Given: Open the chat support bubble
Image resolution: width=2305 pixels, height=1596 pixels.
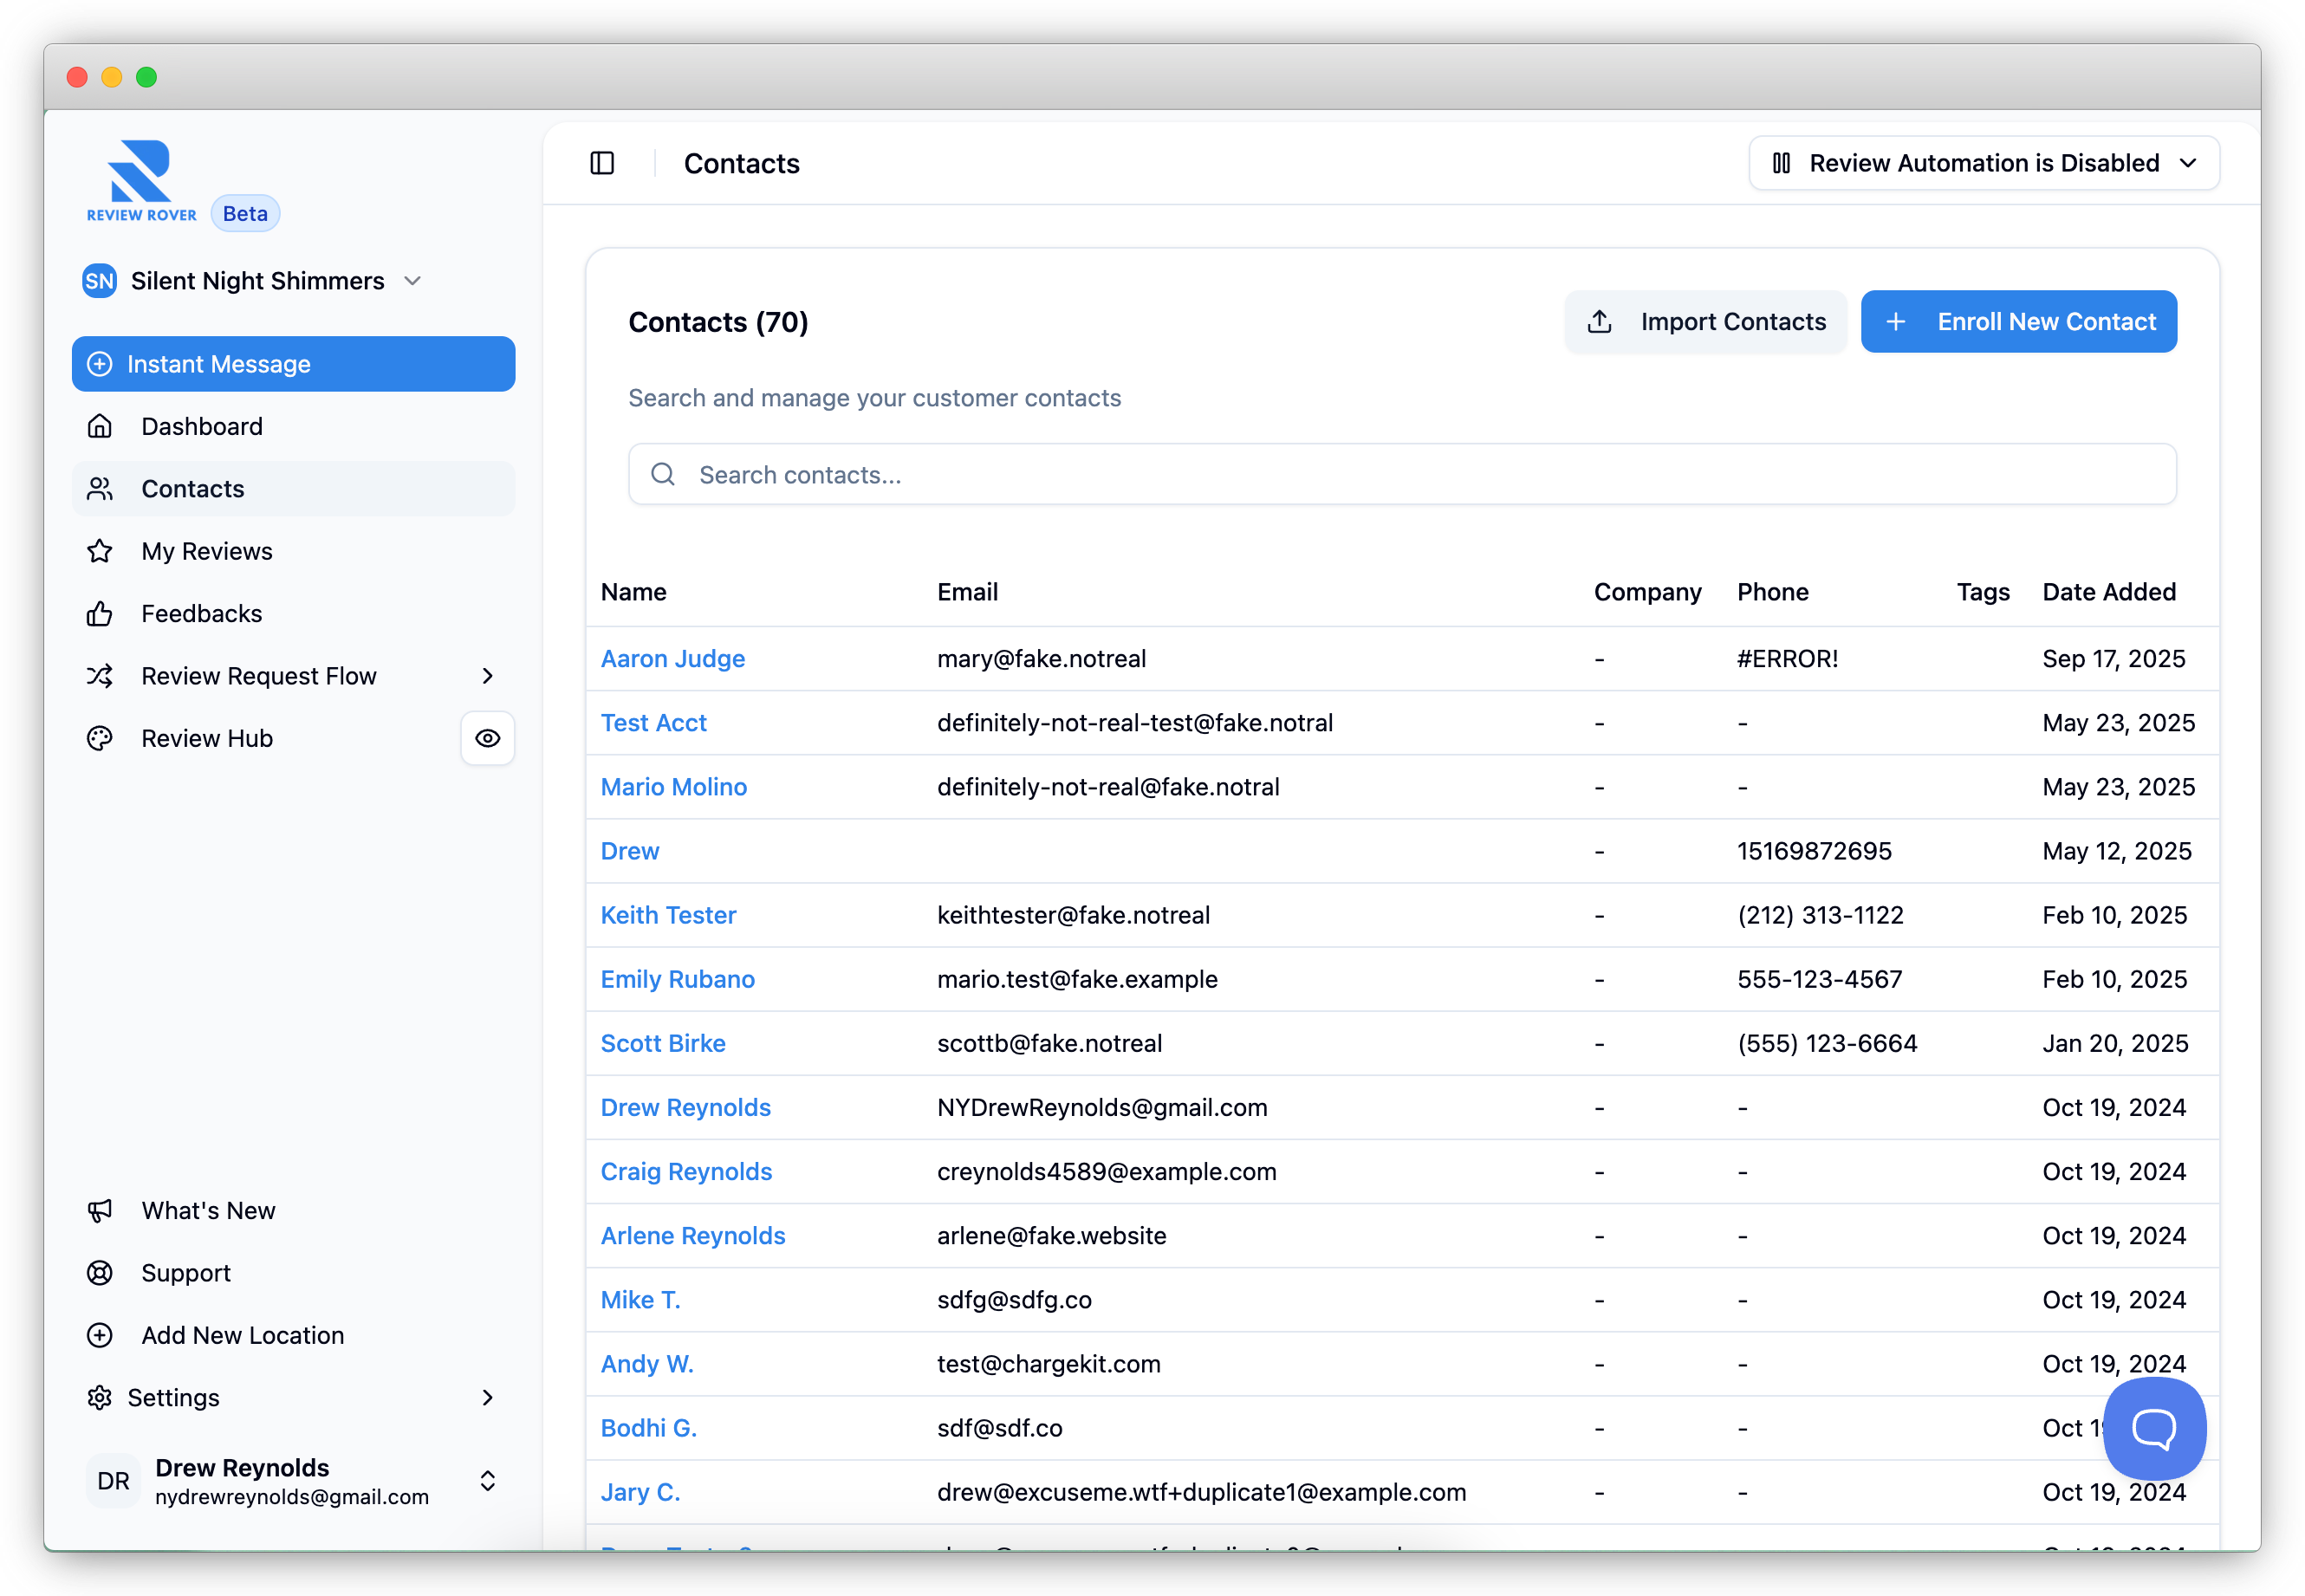Looking at the screenshot, I should point(2154,1427).
